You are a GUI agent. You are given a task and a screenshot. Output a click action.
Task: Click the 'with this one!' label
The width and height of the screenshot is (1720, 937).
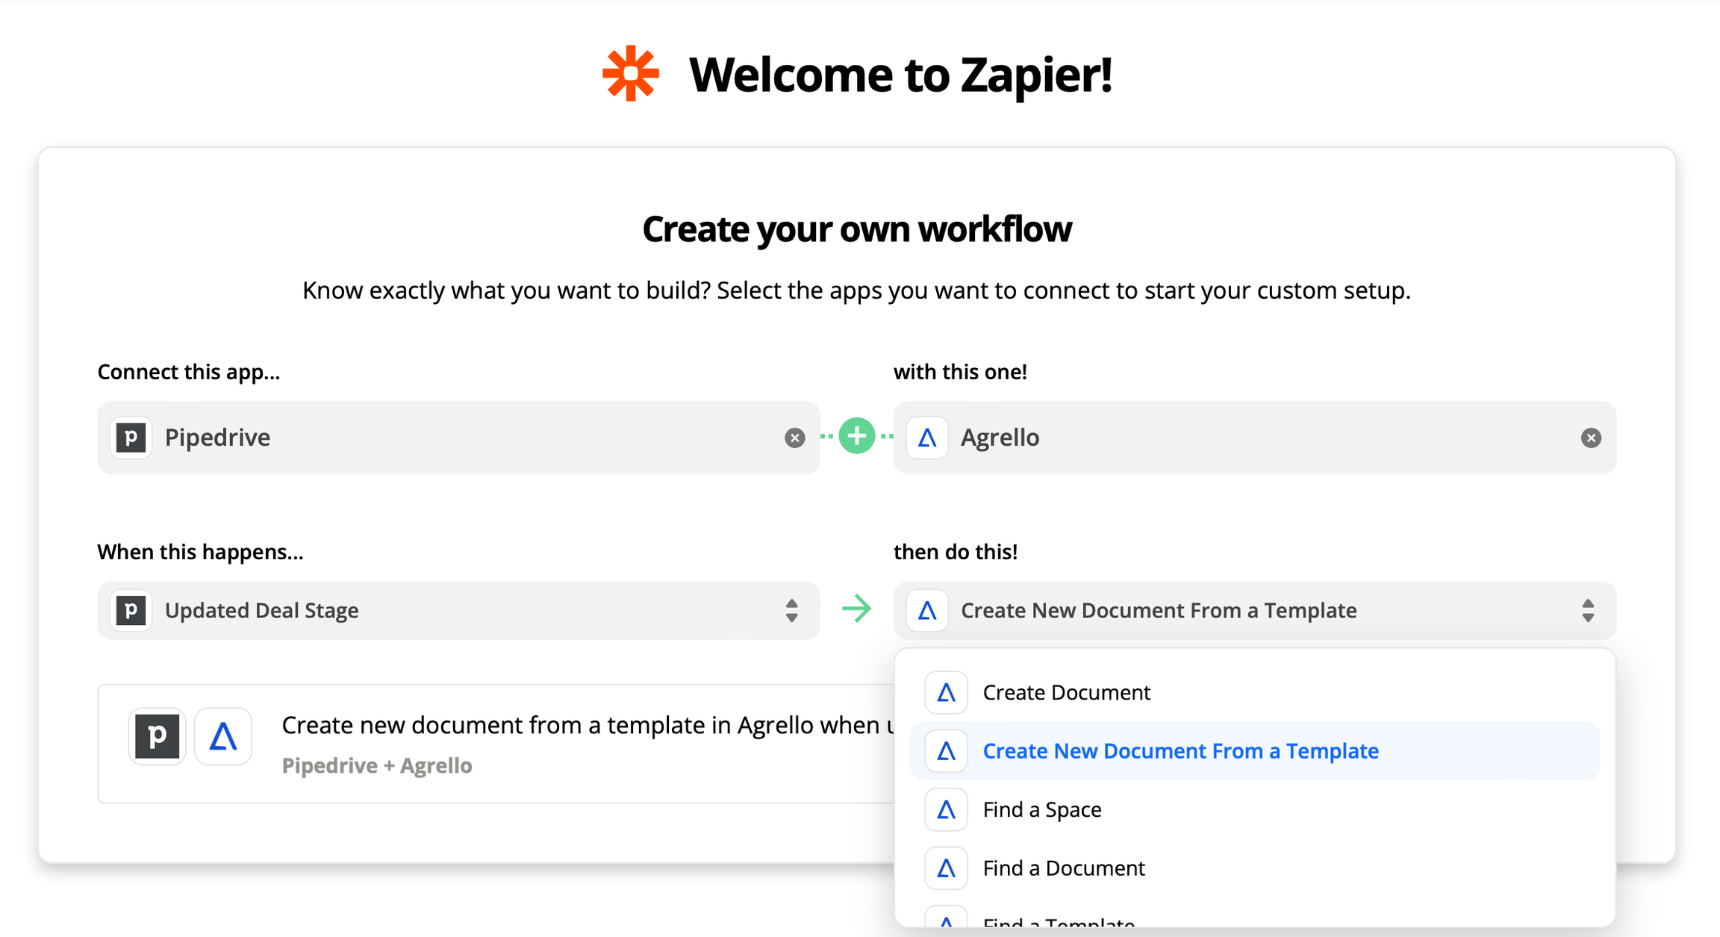(x=960, y=372)
